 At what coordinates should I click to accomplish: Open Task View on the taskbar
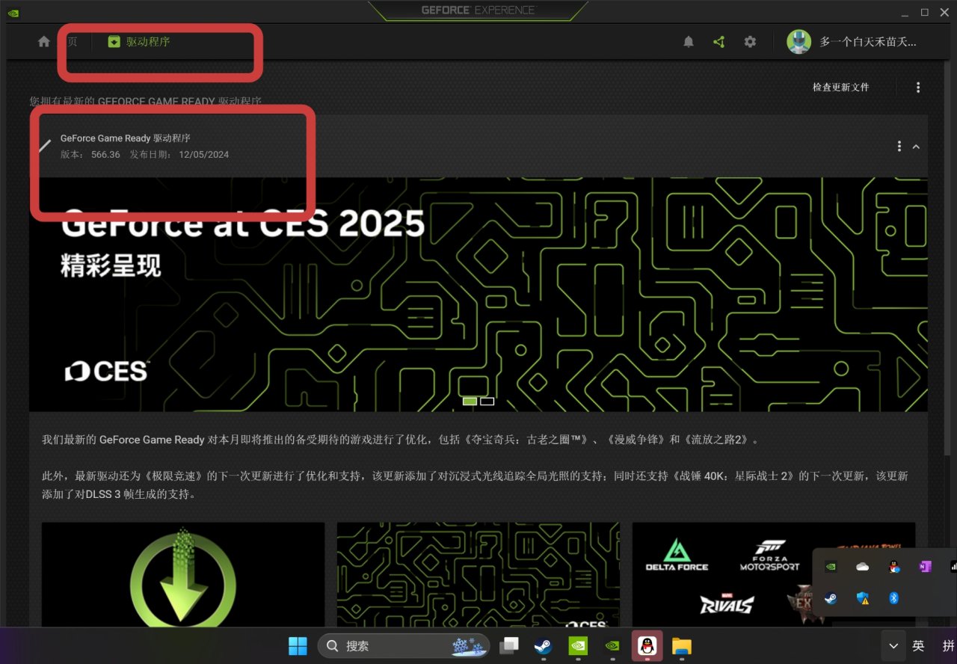pos(510,645)
